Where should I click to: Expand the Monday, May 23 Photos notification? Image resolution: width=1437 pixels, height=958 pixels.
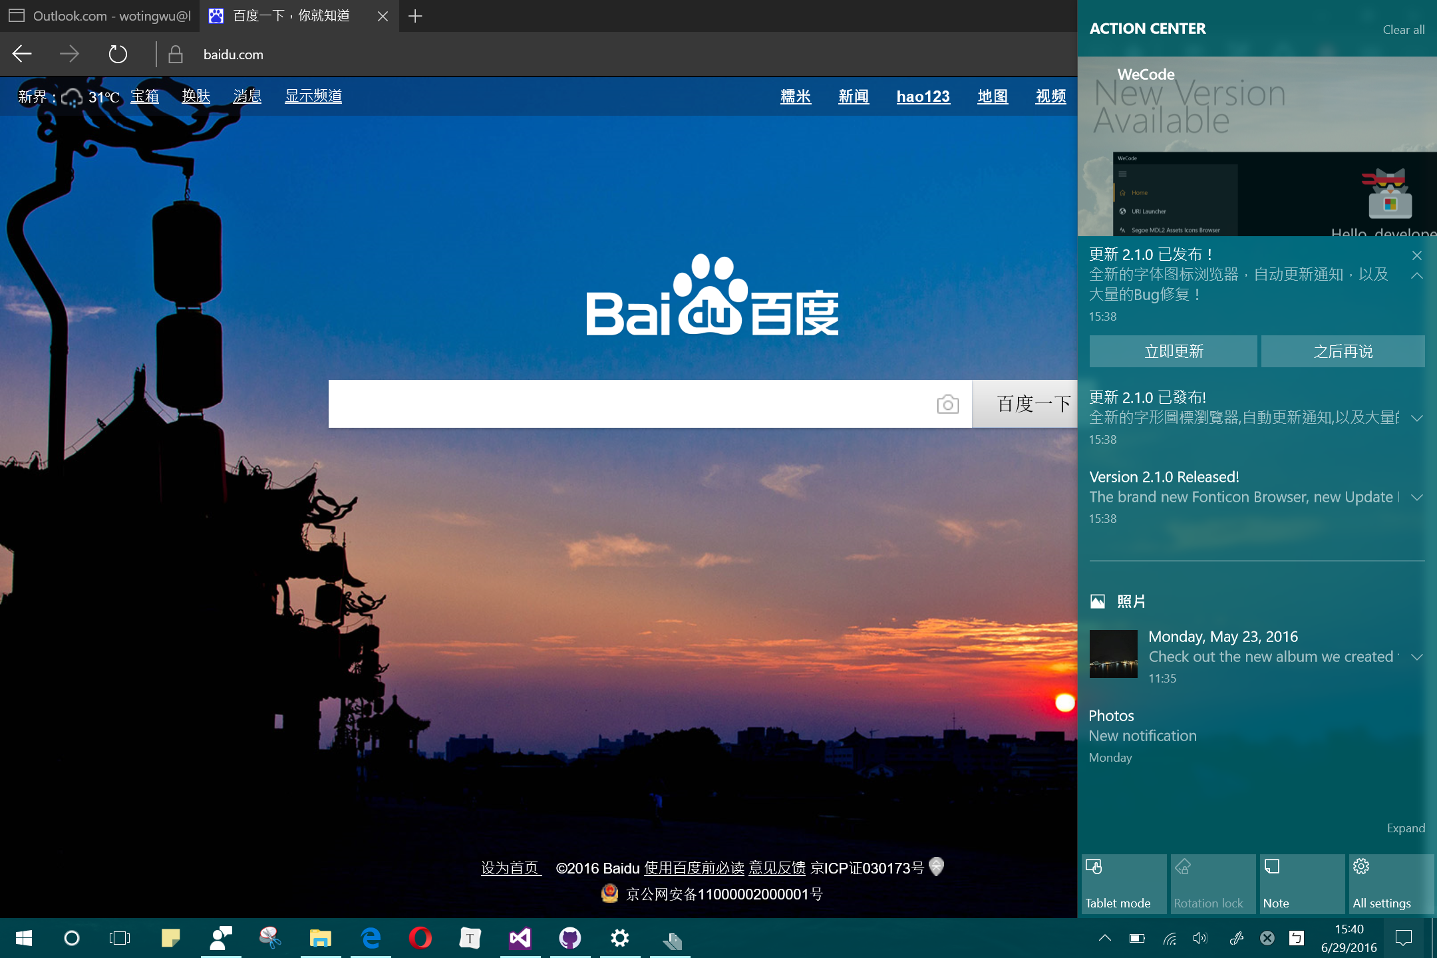[1417, 657]
